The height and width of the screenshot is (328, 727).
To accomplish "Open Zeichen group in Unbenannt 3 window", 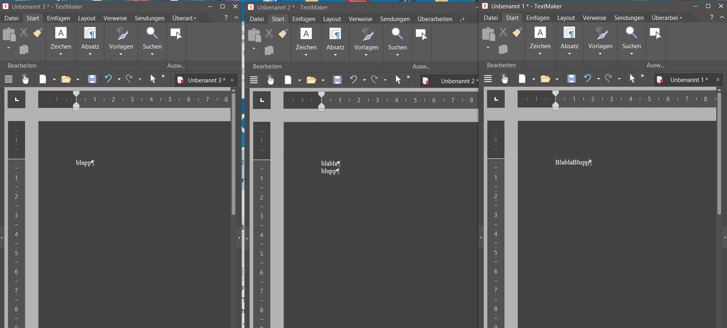I will coord(61,41).
